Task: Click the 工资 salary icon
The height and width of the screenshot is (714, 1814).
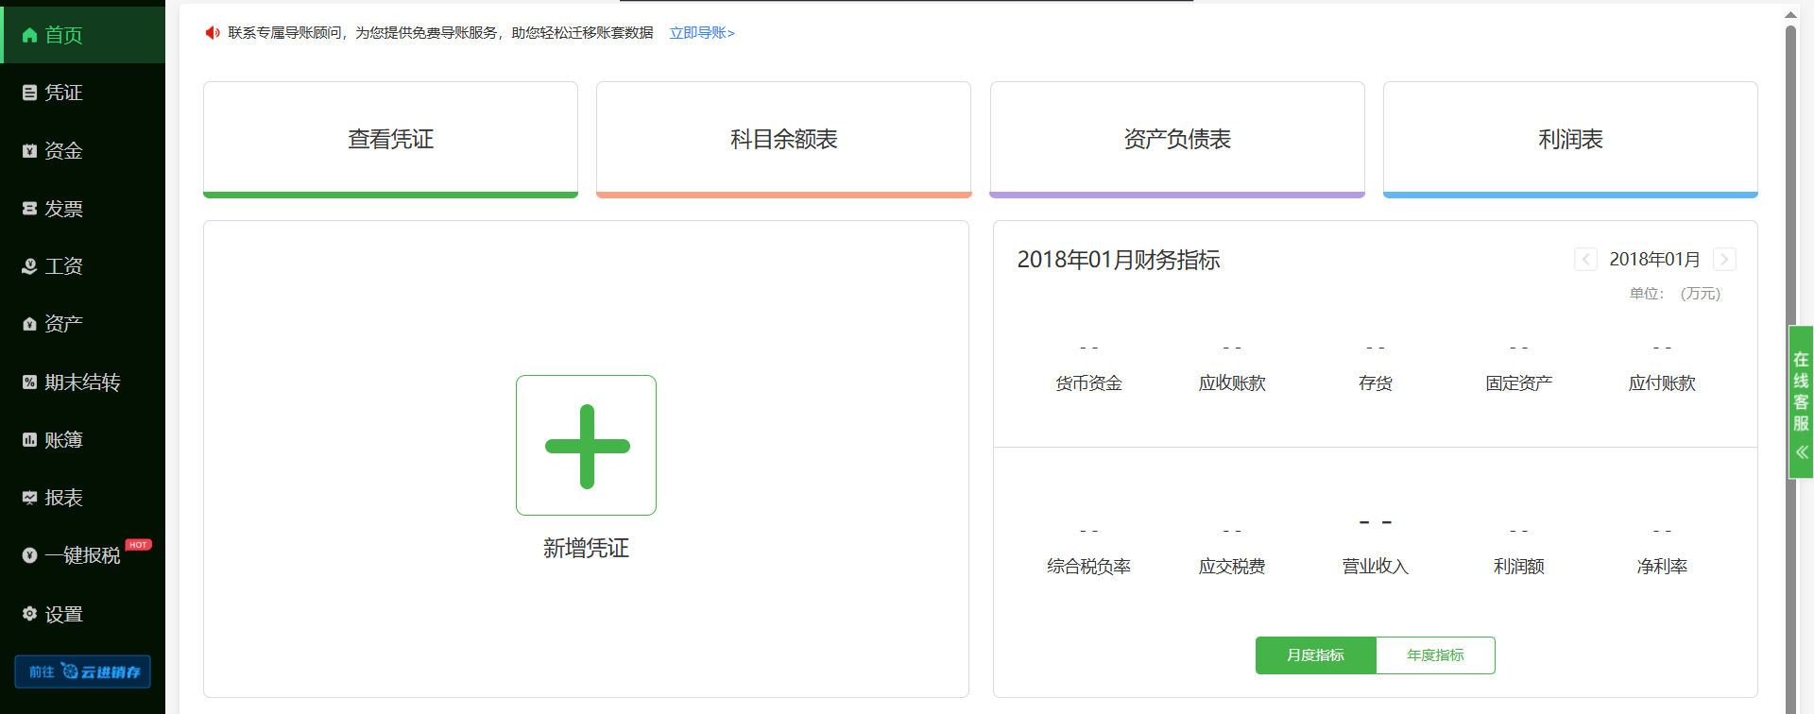Action: [x=29, y=266]
